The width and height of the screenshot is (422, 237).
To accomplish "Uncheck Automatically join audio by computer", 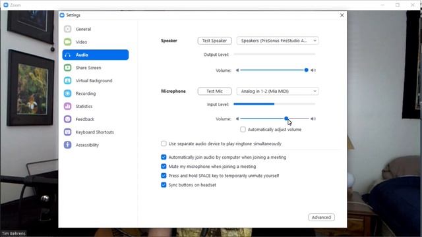I will (164, 157).
